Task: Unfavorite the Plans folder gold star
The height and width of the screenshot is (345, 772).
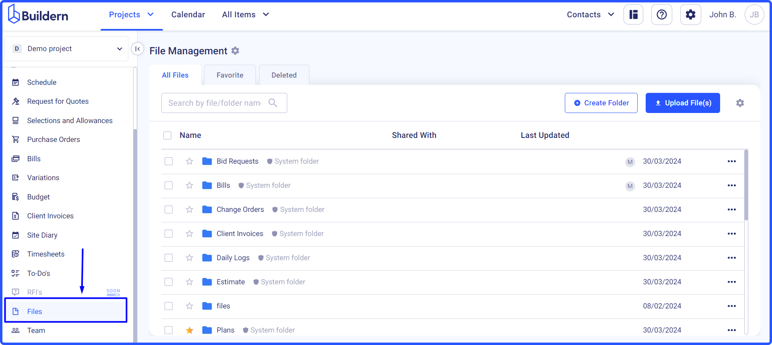Action: pyautogui.click(x=189, y=330)
